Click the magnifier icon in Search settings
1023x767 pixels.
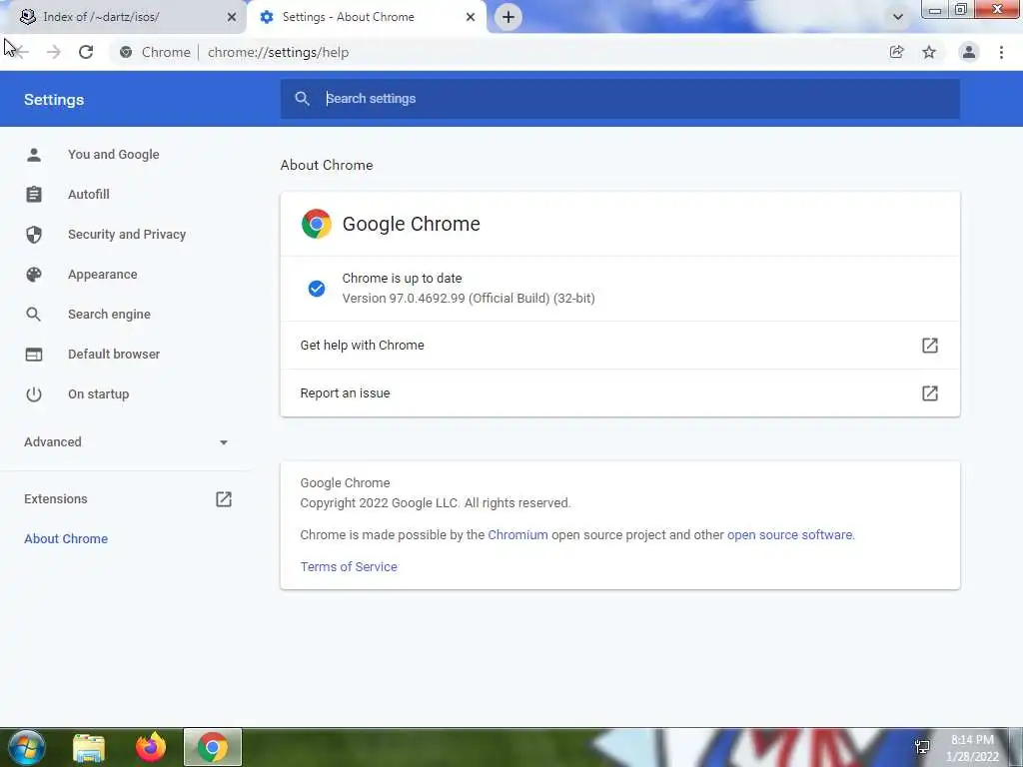point(302,99)
